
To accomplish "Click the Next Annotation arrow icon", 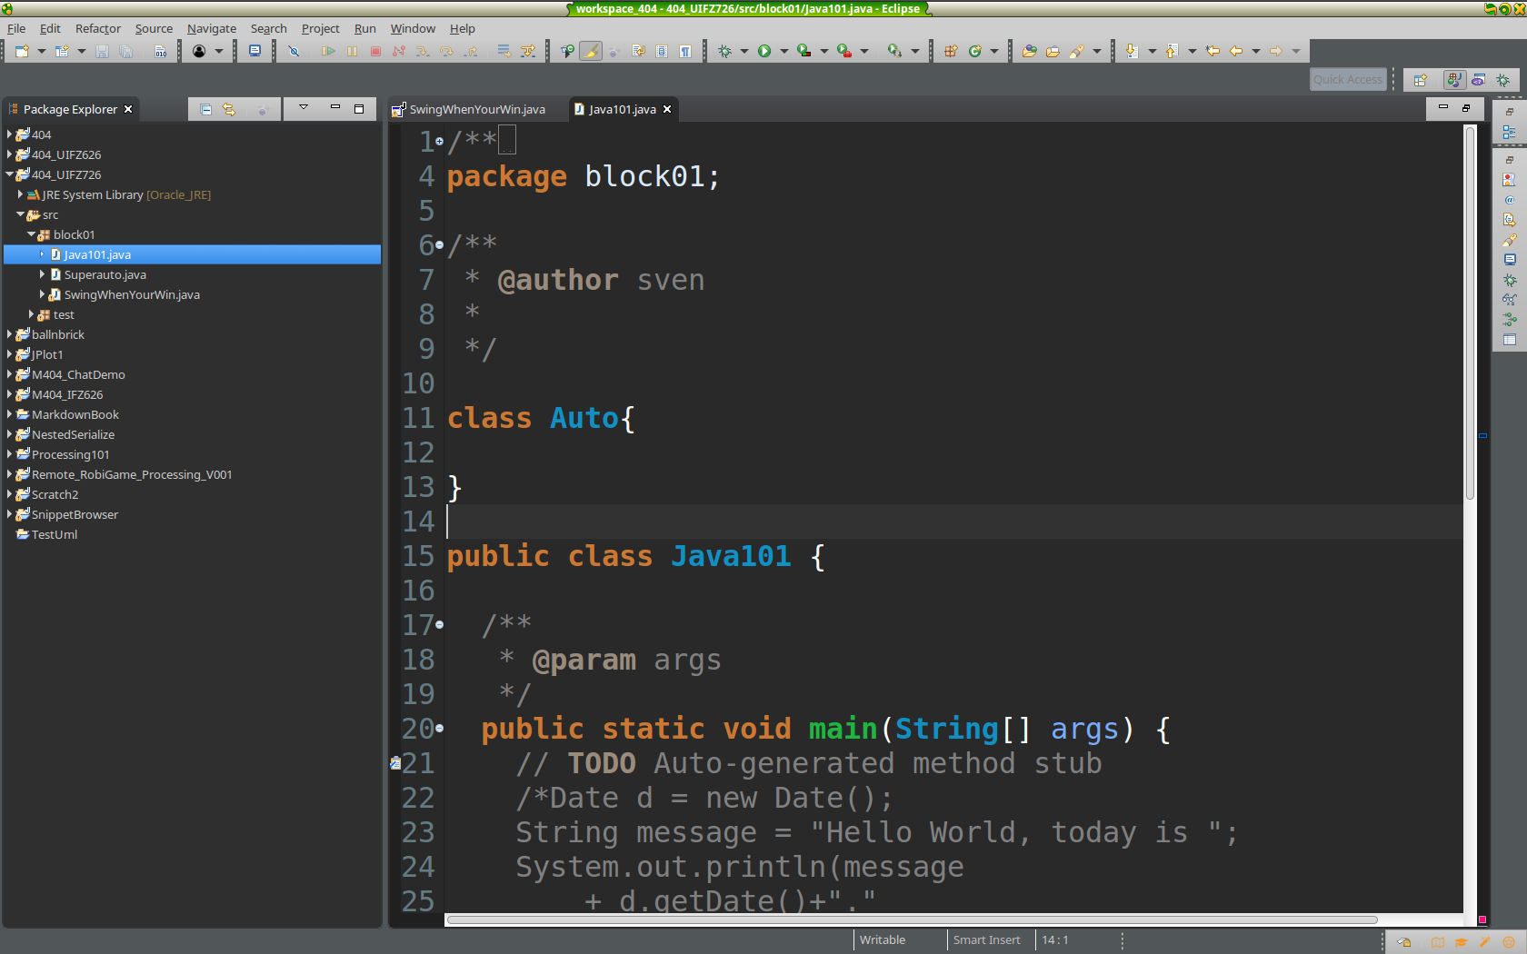I will [1132, 52].
